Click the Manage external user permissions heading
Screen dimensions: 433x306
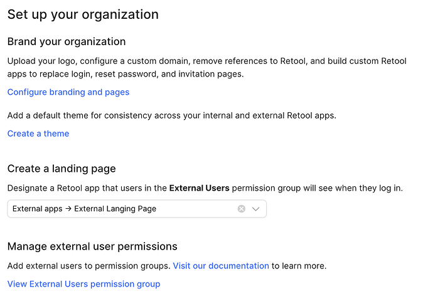coord(92,246)
